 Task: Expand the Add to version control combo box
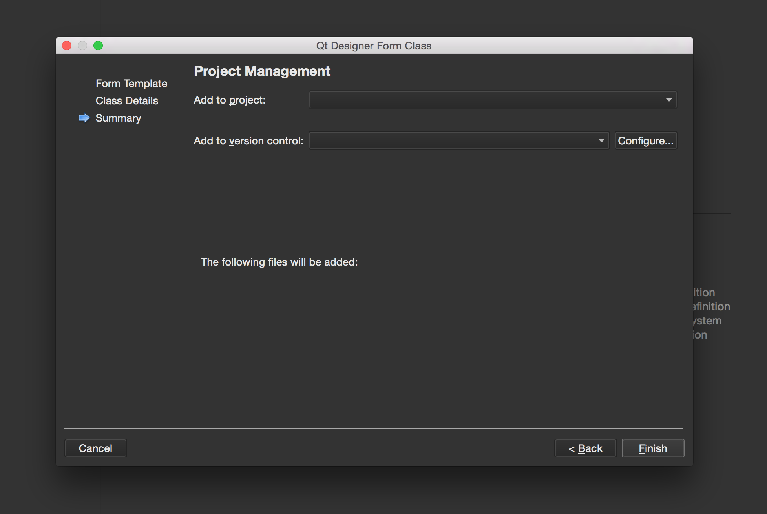pyautogui.click(x=459, y=141)
